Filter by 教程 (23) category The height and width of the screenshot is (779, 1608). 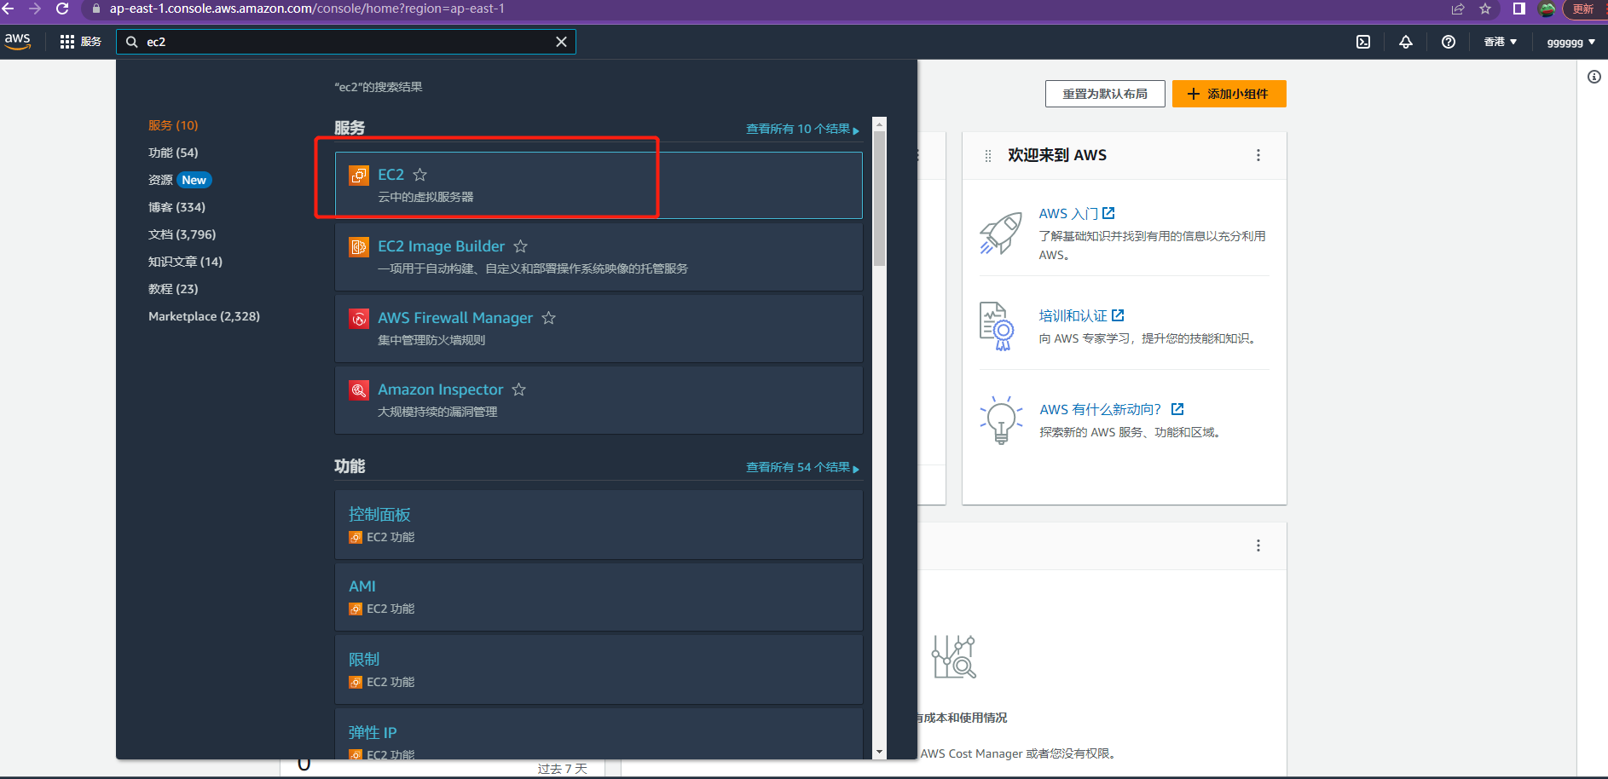(173, 289)
